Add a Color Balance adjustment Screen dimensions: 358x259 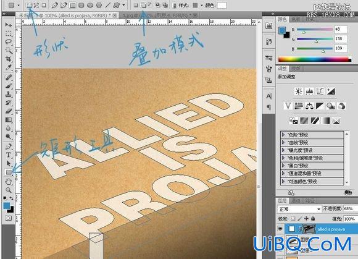coord(309,106)
